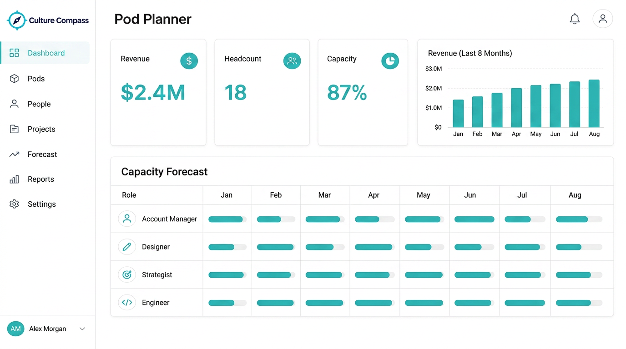Click the Strategist role label

pyautogui.click(x=157, y=274)
